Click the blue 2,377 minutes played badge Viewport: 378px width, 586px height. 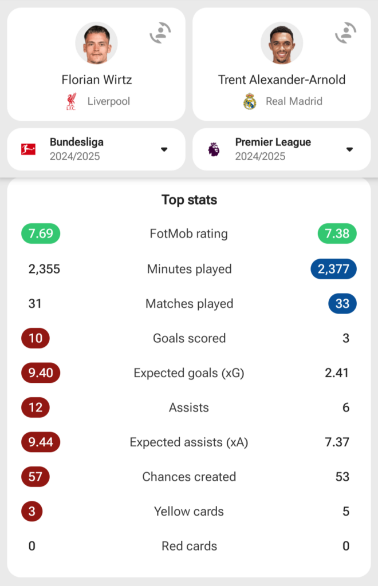[x=333, y=269]
